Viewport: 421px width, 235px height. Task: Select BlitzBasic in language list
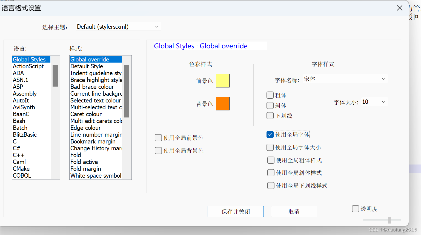pos(31,134)
